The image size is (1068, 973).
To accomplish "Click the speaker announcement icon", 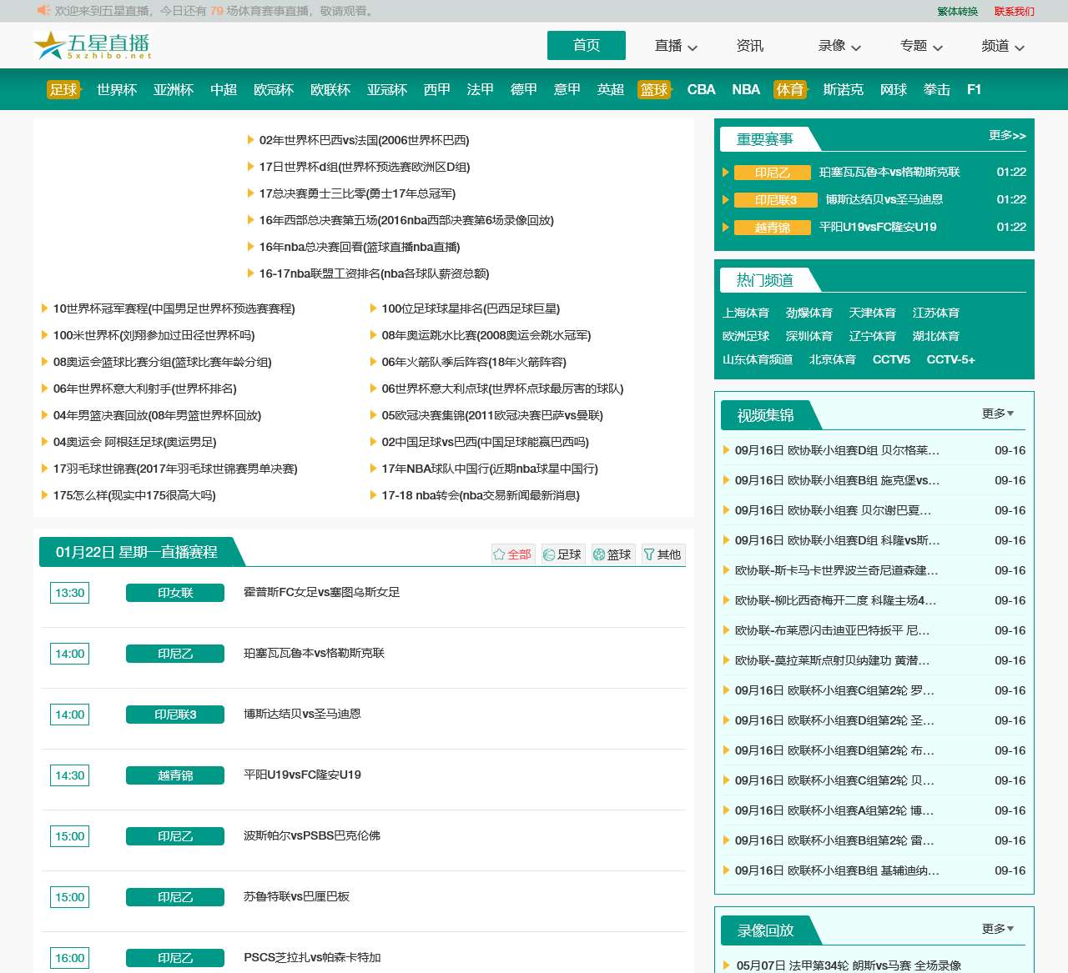I will pyautogui.click(x=43, y=10).
